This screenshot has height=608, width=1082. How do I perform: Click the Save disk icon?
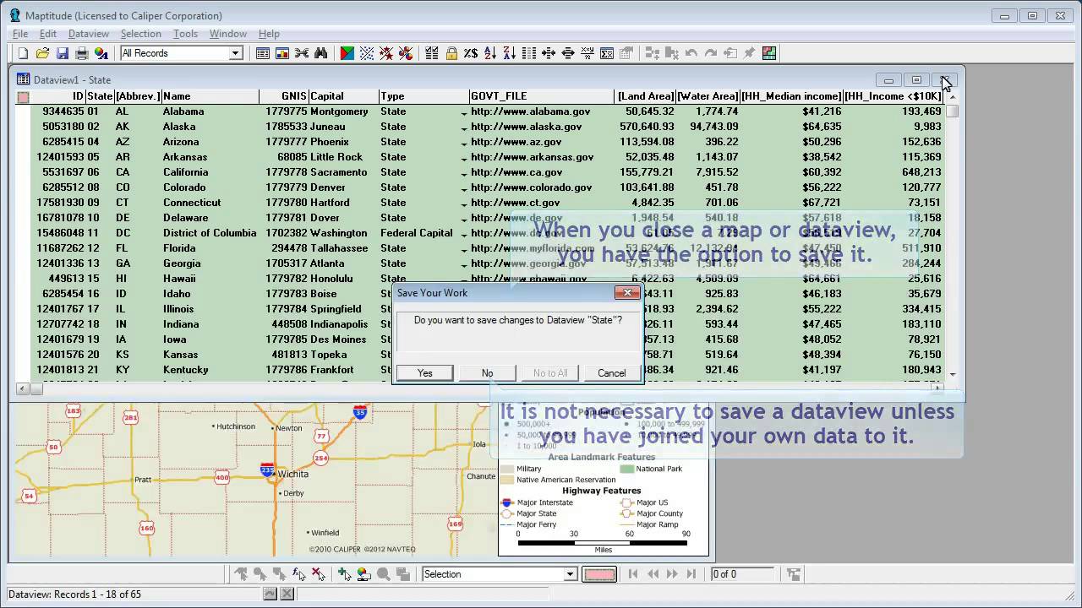63,53
